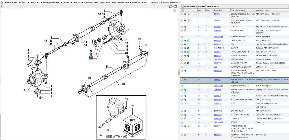Open New Holland AG APAC breadcrumb

coord(16,3)
